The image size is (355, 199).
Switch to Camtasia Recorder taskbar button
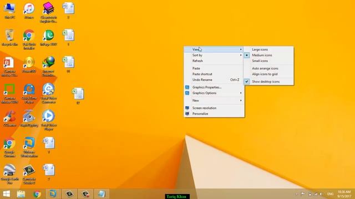pyautogui.click(x=85, y=194)
